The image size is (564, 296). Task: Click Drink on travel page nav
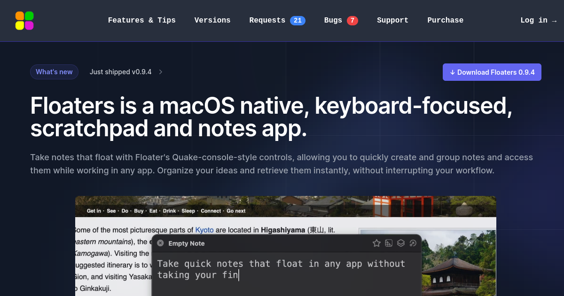coord(170,211)
